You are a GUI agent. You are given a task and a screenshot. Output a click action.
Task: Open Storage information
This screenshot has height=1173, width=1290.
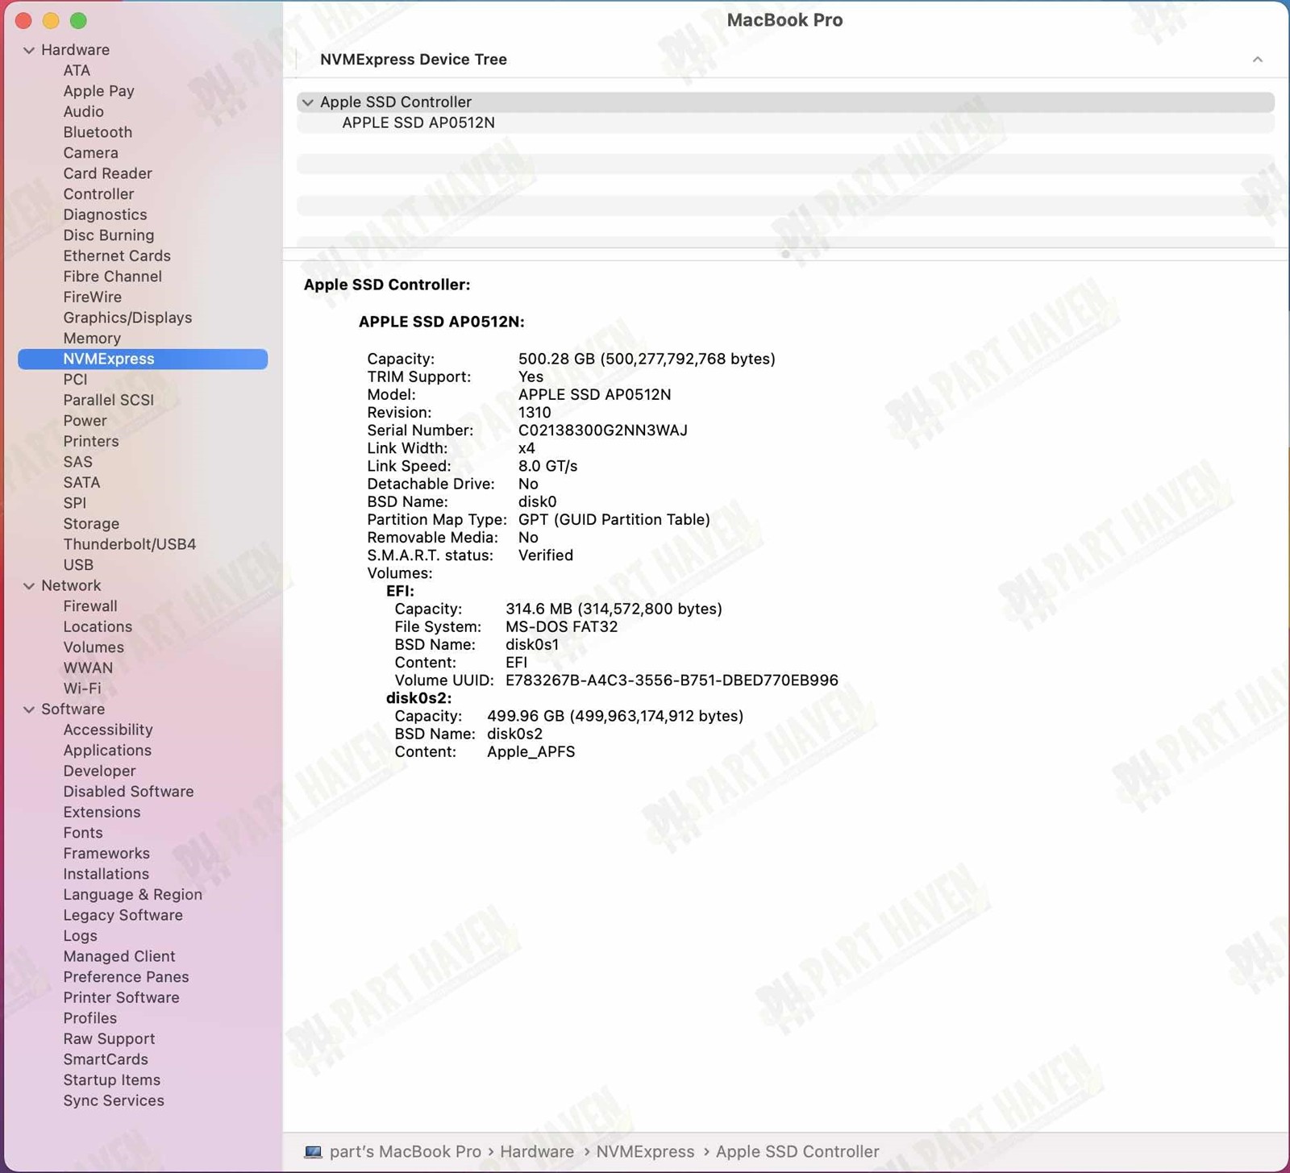(x=91, y=524)
